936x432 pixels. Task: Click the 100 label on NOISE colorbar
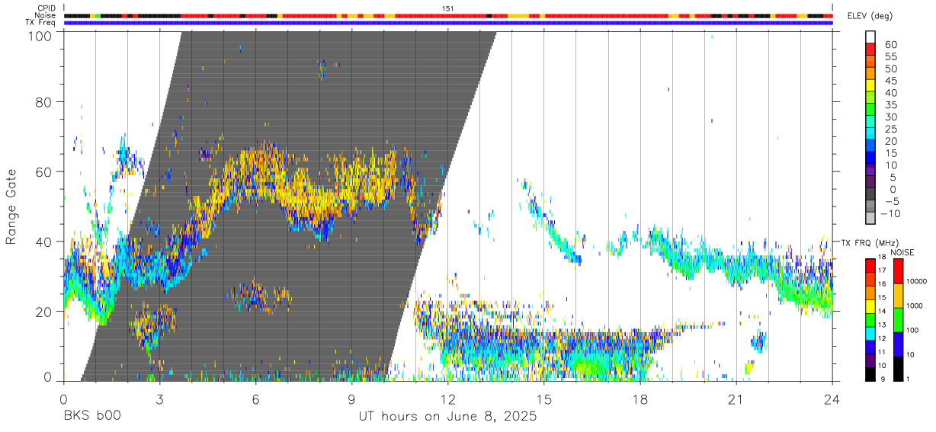coord(912,331)
